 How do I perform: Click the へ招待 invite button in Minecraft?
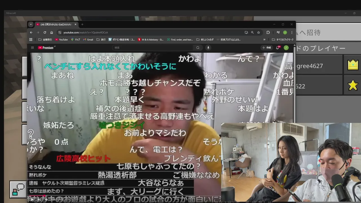click(x=328, y=32)
